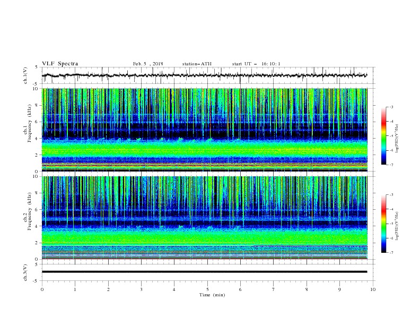Click the 'start UT = 16:10:1' label

(x=256, y=64)
